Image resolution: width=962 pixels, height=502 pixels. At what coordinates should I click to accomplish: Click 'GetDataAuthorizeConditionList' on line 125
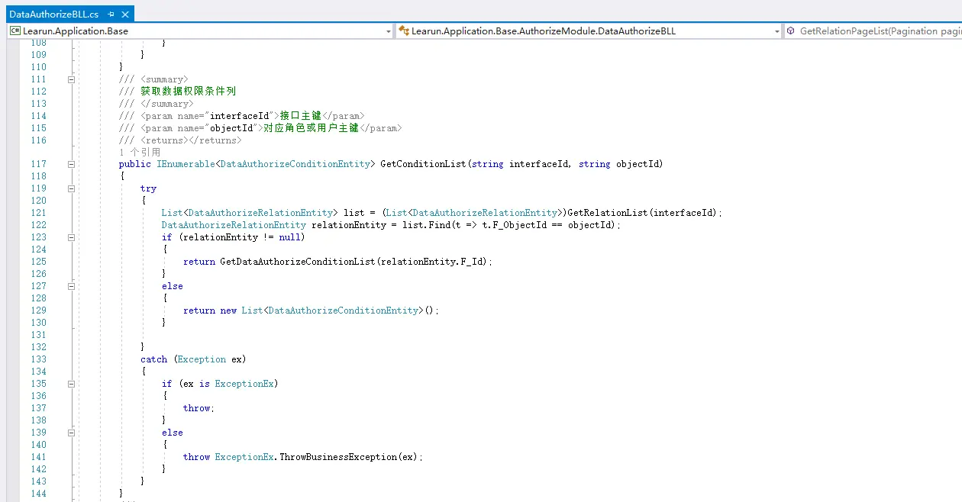pos(298,262)
